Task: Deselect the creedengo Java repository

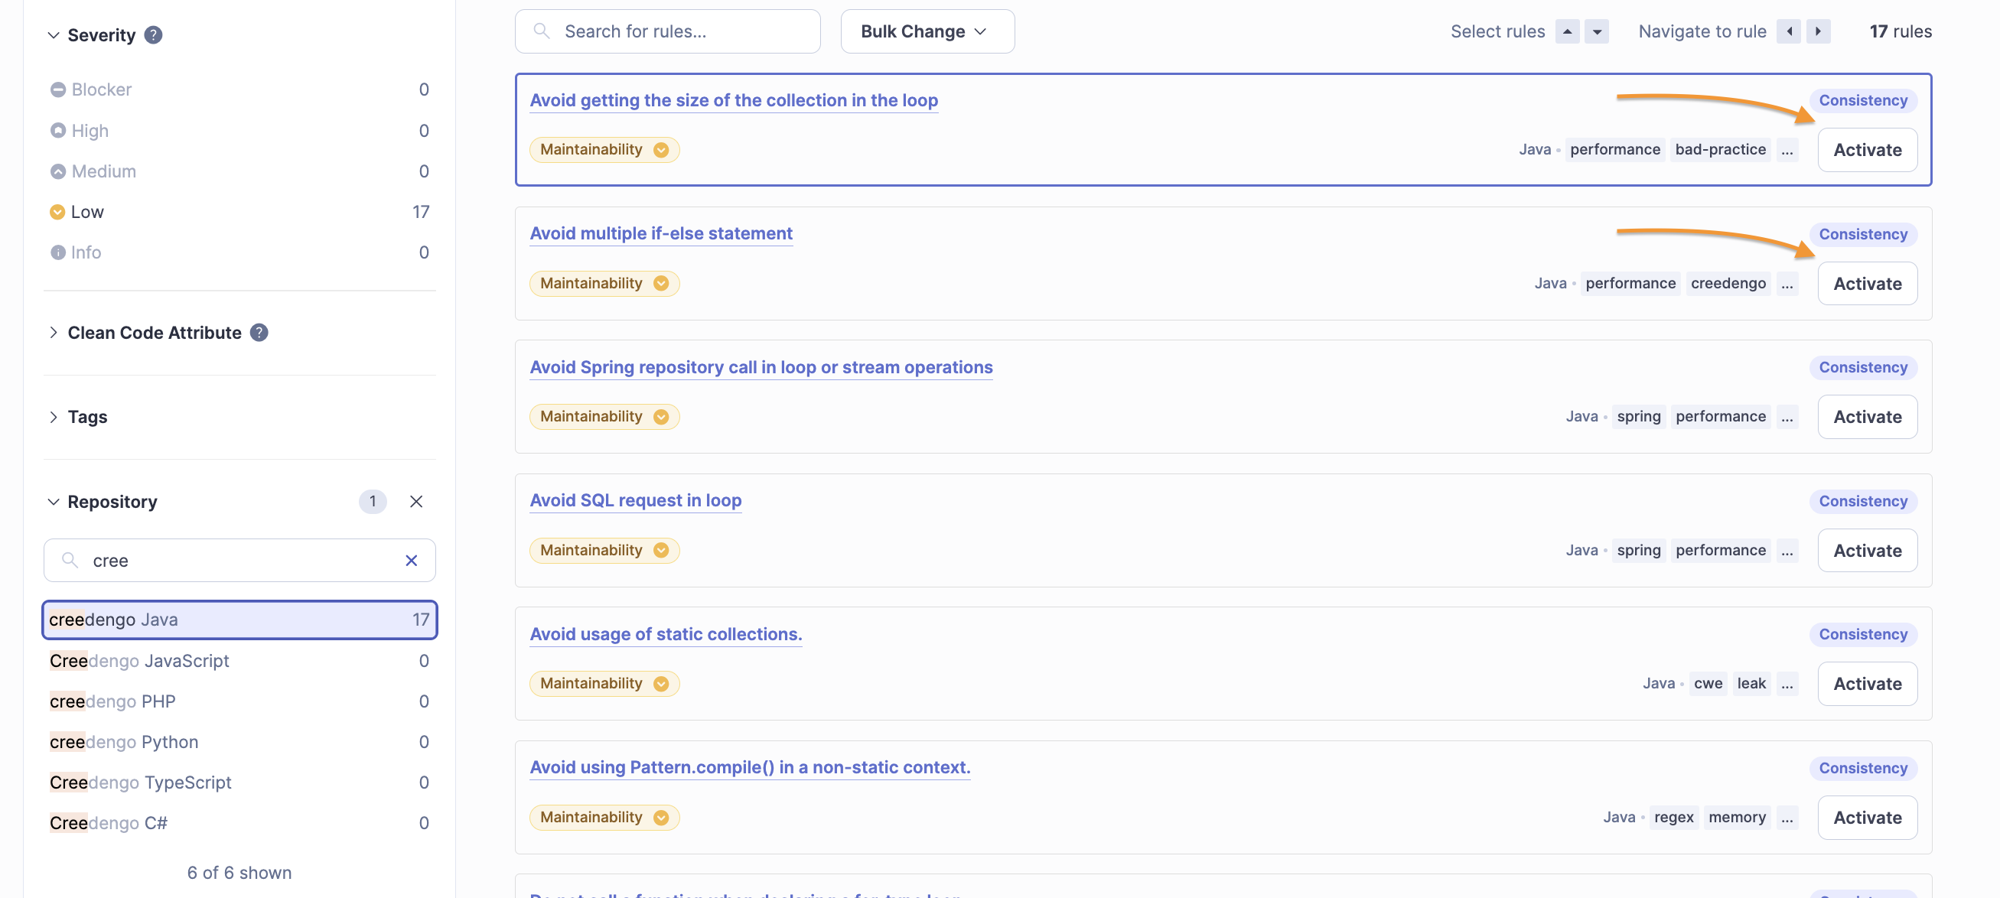Action: 240,620
